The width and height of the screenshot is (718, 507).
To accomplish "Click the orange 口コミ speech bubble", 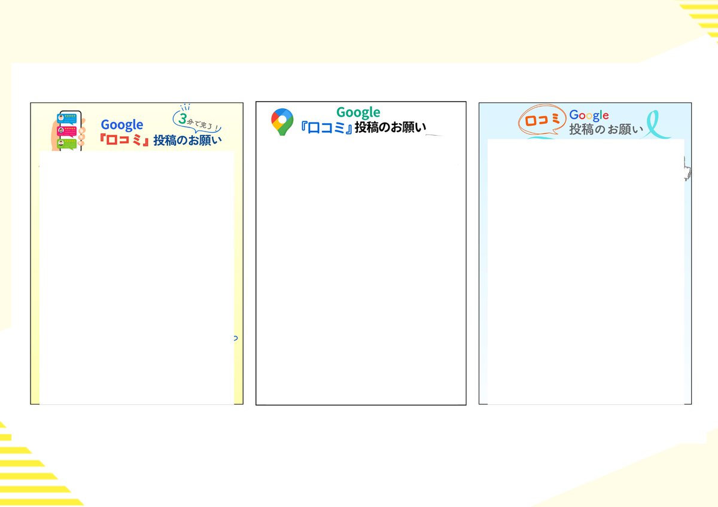I will (541, 120).
